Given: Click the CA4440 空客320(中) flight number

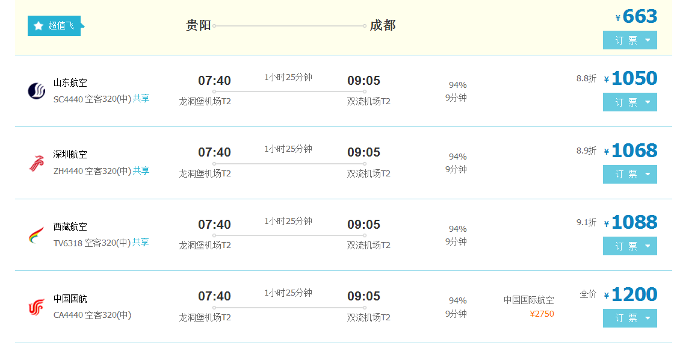Looking at the screenshot, I should (93, 315).
